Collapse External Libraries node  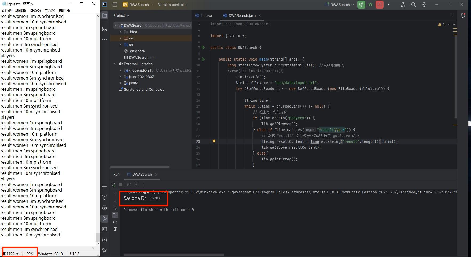(x=115, y=64)
